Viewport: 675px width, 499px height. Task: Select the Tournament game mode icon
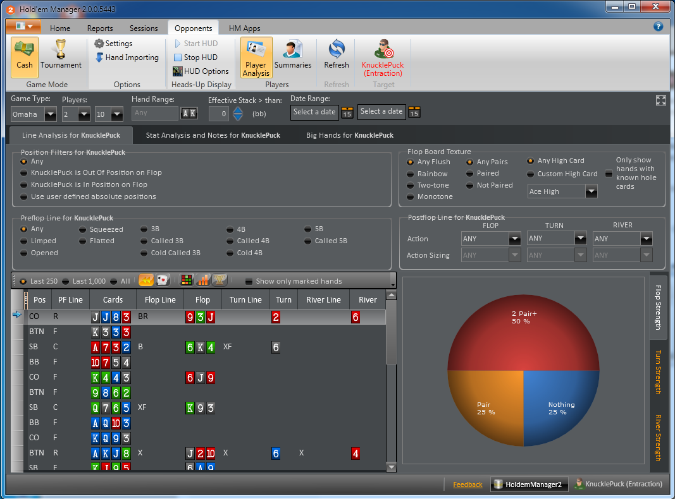coord(60,57)
